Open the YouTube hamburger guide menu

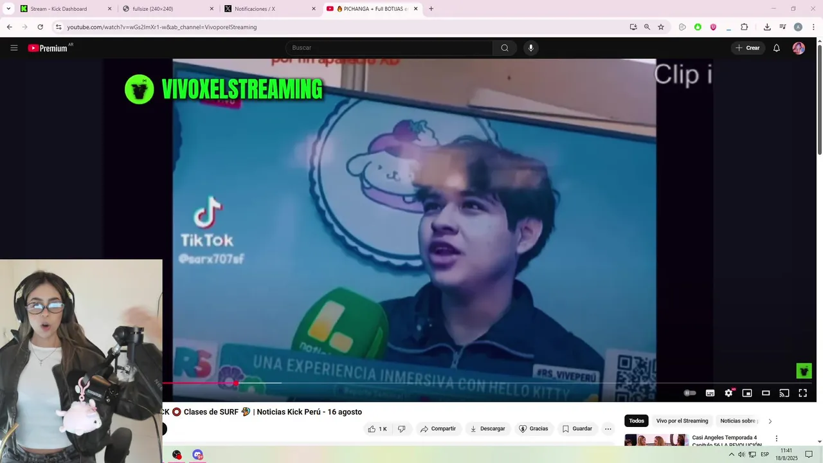click(14, 48)
